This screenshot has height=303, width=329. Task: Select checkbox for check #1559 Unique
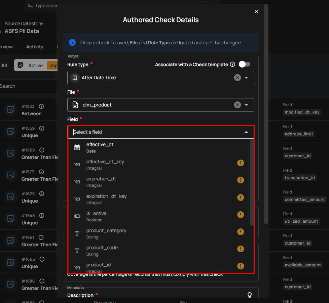coord(11,131)
